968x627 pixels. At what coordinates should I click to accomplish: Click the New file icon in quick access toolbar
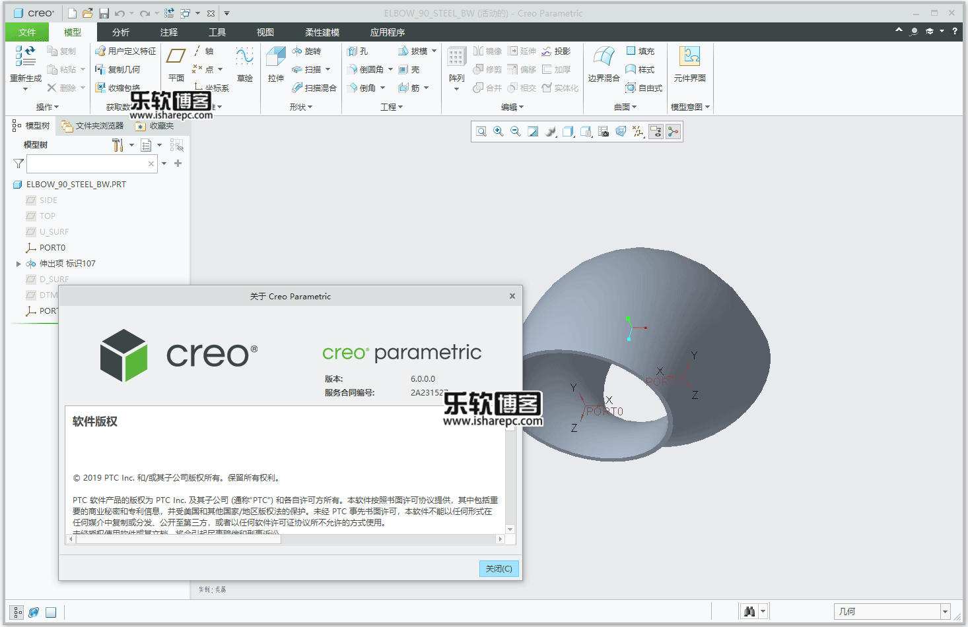tap(73, 13)
